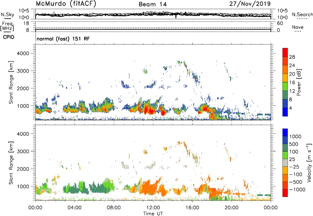313x216 pixels.
Task: Click the date 27/Nov/2019
Action: 250,4
